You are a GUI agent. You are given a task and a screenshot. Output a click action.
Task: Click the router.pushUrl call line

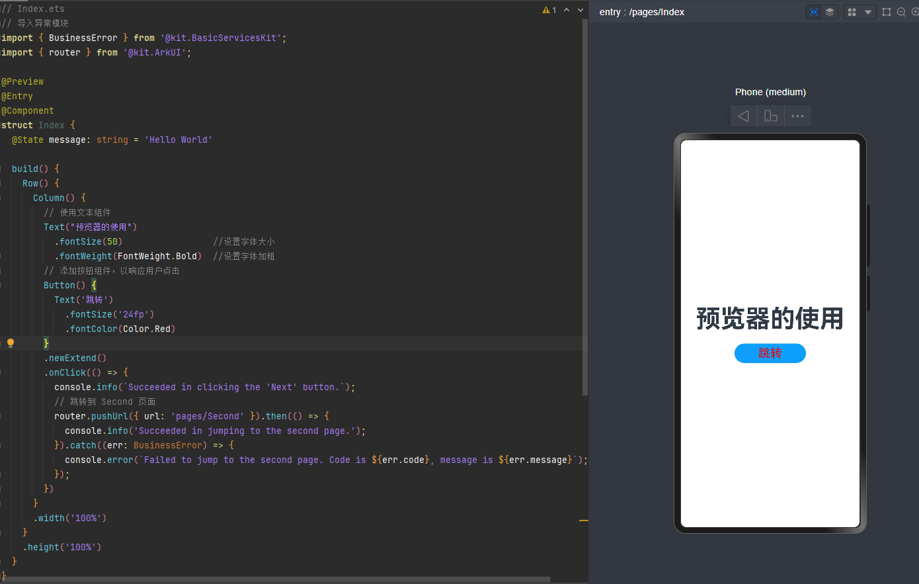coord(192,416)
